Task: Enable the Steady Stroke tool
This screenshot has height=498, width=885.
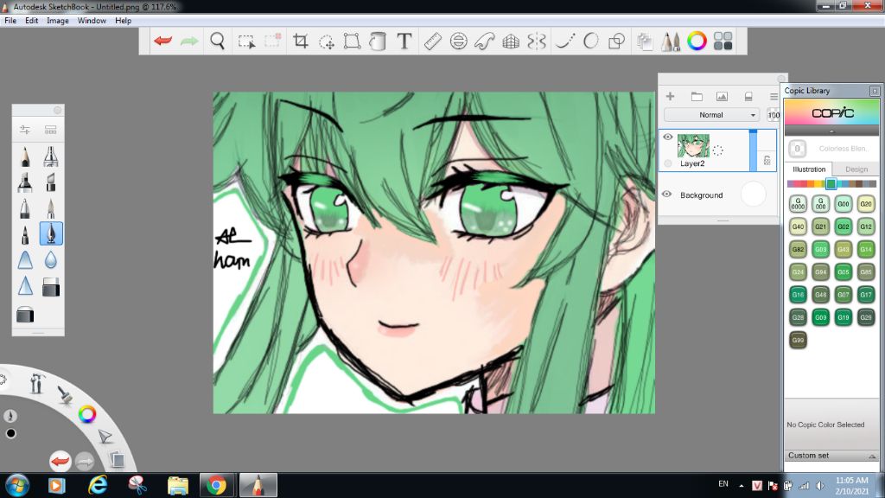Action: point(565,41)
